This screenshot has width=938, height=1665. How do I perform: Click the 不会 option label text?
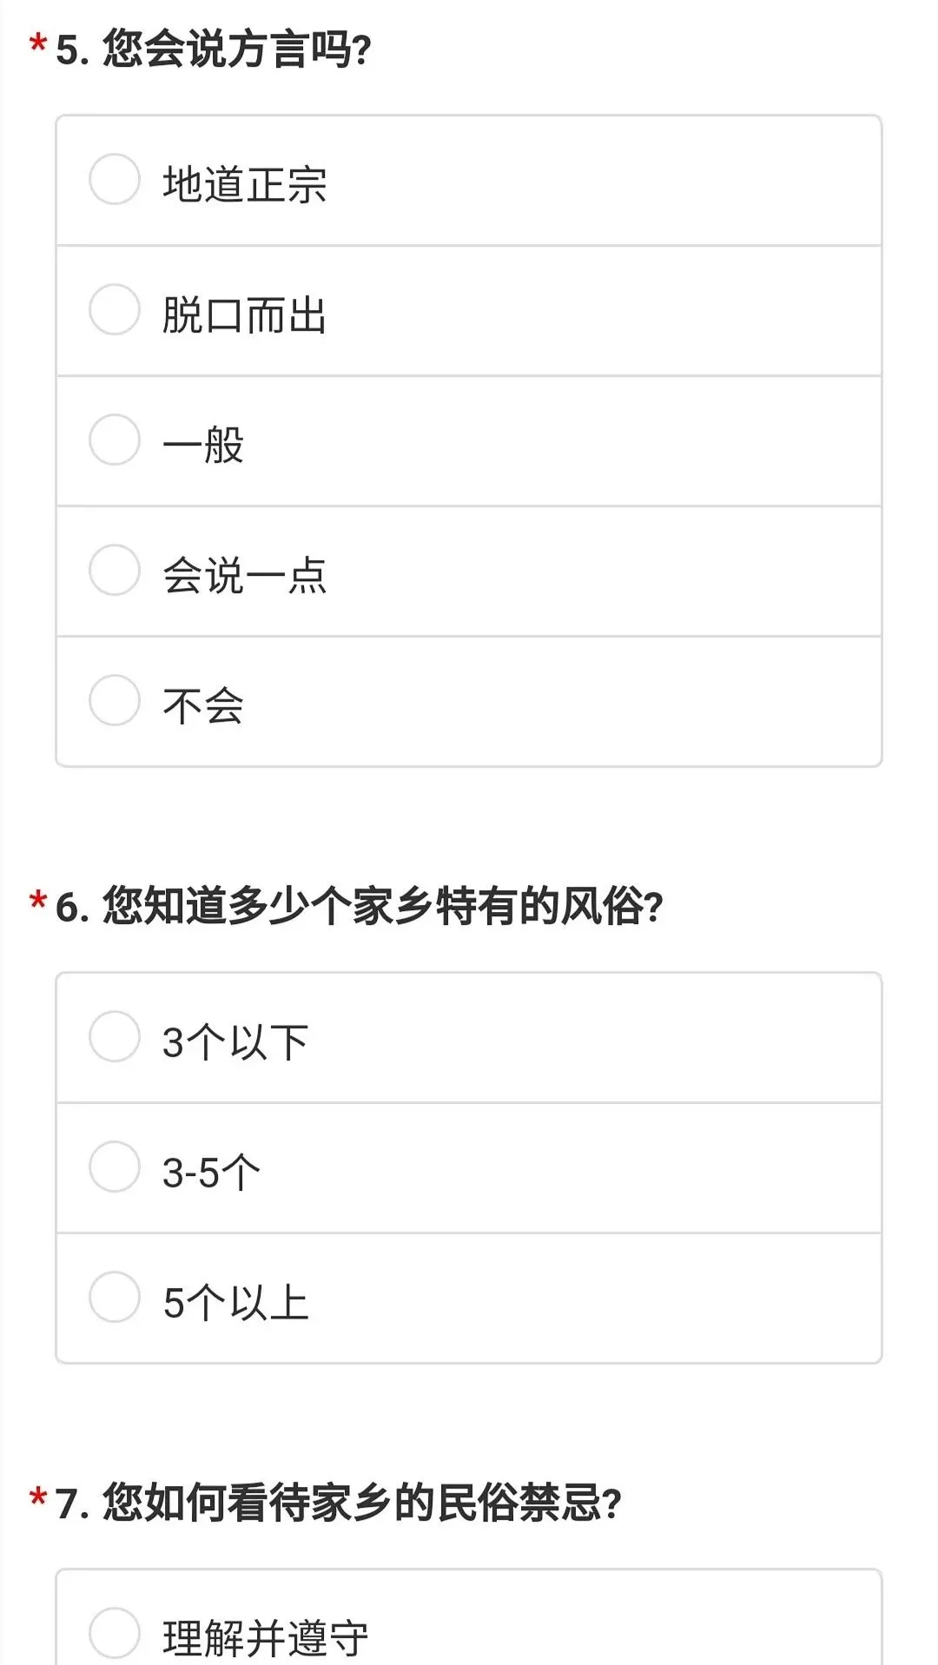click(x=203, y=706)
